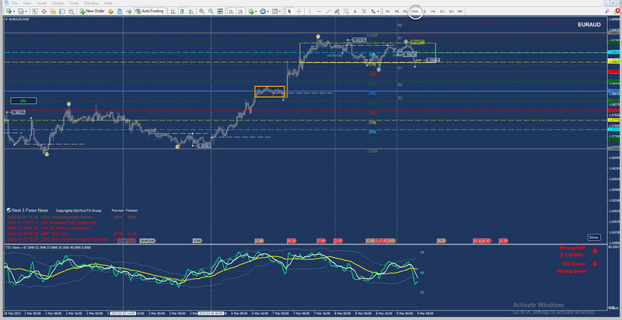Toggle the Terminal panel icon
The width and height of the screenshot is (622, 320).
click(62, 11)
